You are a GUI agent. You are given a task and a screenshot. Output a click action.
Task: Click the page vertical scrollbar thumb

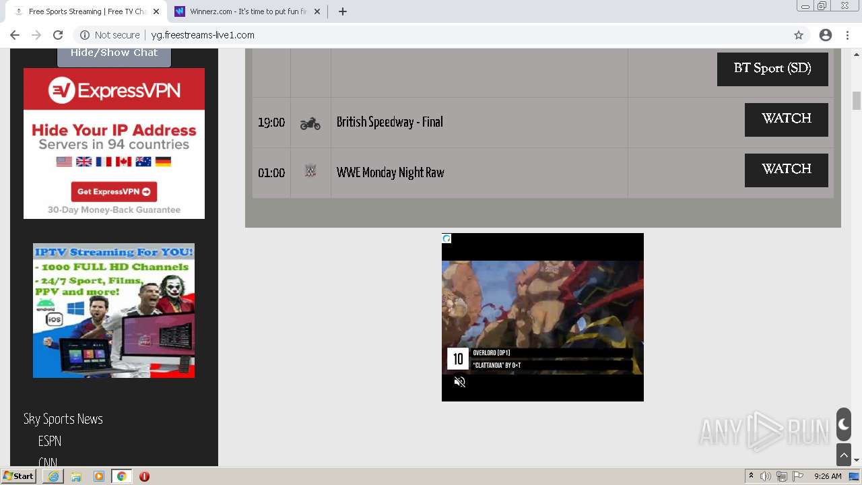[857, 100]
